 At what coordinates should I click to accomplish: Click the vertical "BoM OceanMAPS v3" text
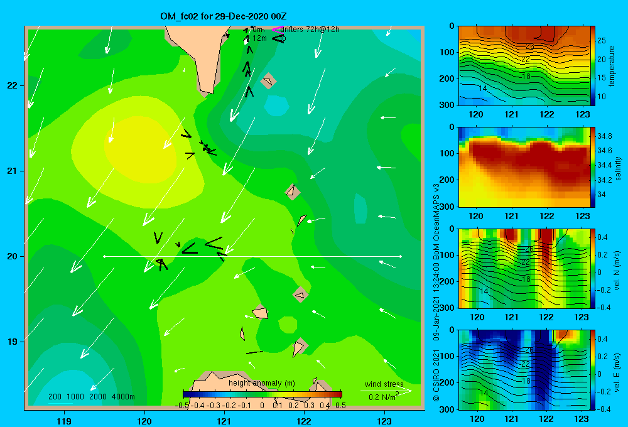coord(436,222)
